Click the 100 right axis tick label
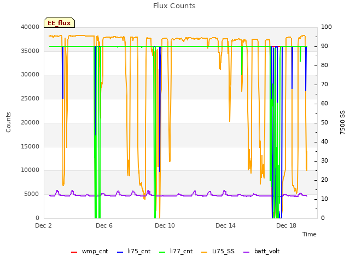This screenshot has width=350, height=262. coord(326,27)
